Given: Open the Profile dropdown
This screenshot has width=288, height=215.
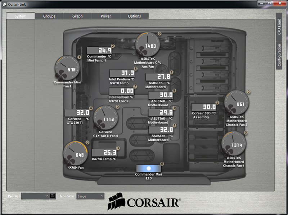Looking at the screenshot, I should 35,196.
